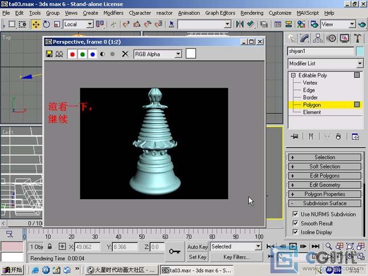Click the Play Animation button
Viewport: 368px width, 276px height.
(293, 246)
